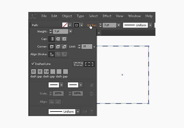Screen dimensions: 184x128
Task: Open the Window menu
Action: (134, 16)
